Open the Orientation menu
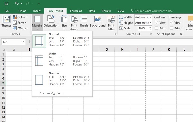The height and width of the screenshot is (122, 193). pos(51,23)
